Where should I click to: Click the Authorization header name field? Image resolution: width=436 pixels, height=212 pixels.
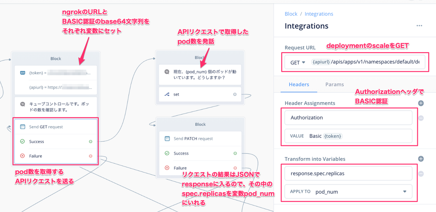[x=348, y=117]
